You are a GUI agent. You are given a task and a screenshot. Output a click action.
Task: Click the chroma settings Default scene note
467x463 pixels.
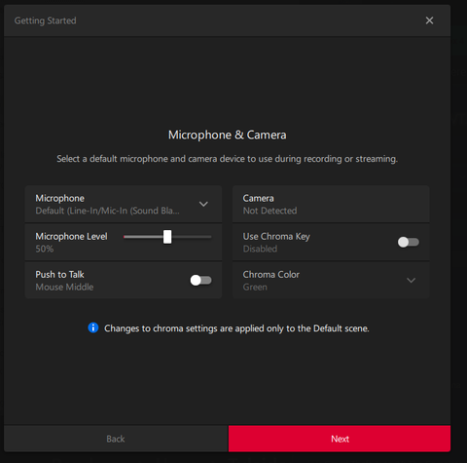click(236, 328)
